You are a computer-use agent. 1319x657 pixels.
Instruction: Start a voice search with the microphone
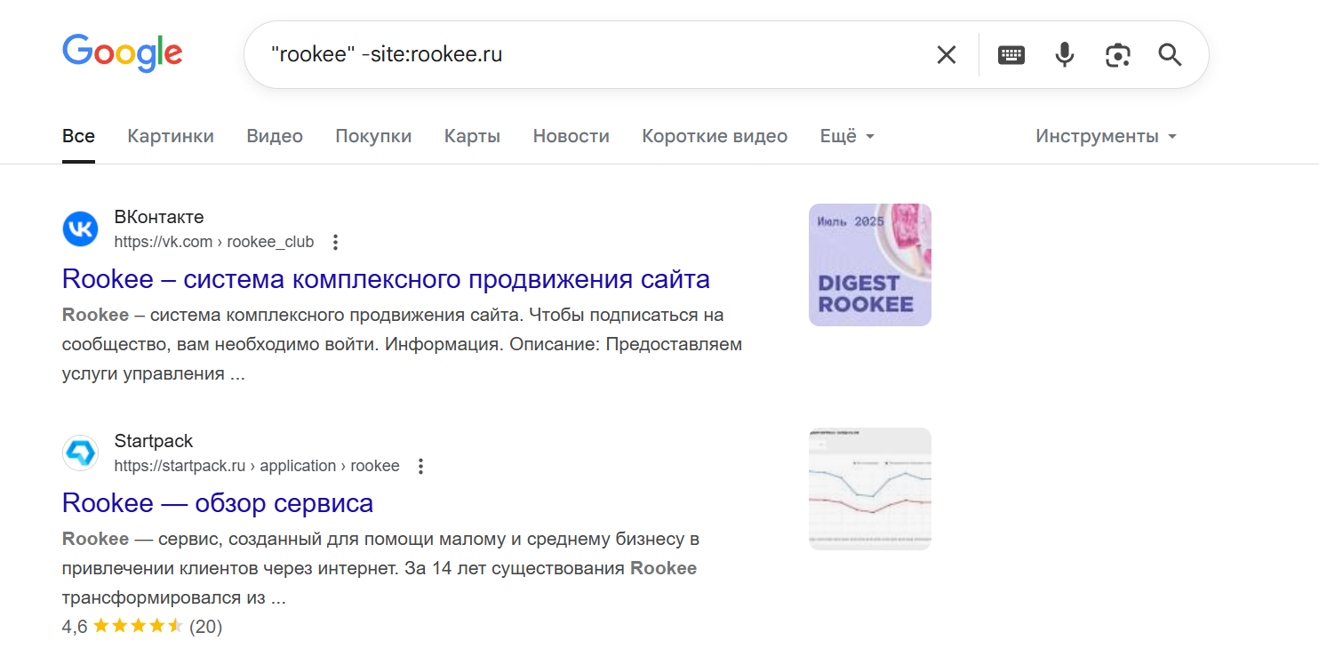[x=1064, y=54]
